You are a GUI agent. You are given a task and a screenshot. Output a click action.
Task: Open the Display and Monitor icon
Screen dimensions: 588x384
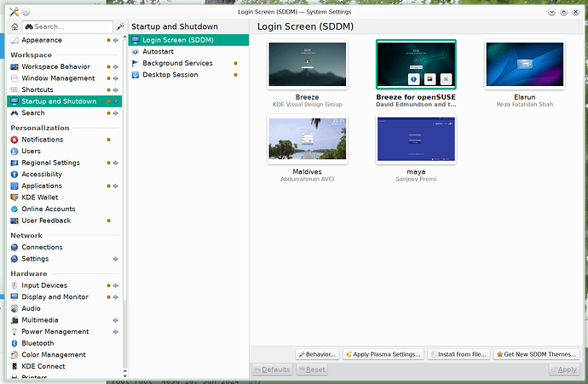point(14,297)
